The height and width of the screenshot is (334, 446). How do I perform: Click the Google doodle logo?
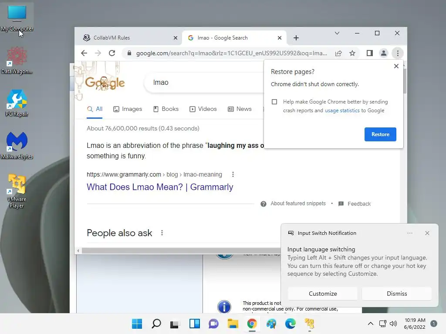[105, 83]
